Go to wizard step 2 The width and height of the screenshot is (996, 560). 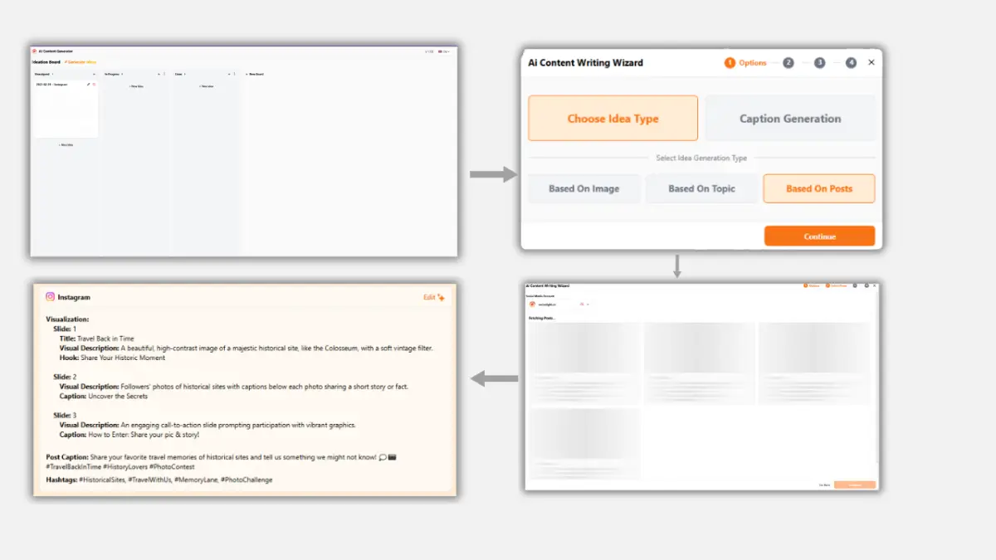pos(788,63)
